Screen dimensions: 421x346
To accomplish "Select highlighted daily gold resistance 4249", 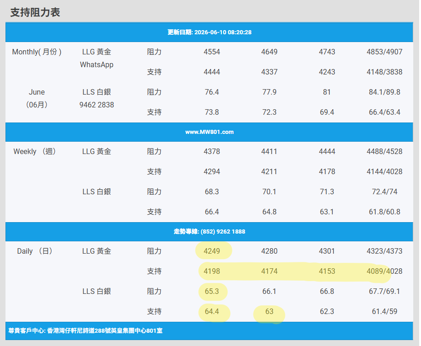I will click(x=212, y=251).
